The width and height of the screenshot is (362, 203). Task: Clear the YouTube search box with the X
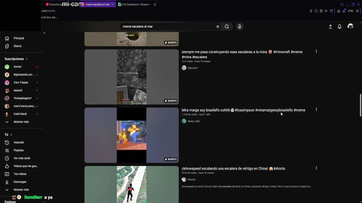(x=218, y=27)
